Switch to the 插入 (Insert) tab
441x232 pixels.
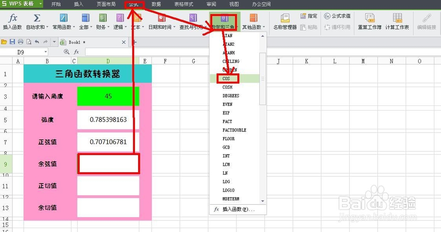(x=78, y=4)
